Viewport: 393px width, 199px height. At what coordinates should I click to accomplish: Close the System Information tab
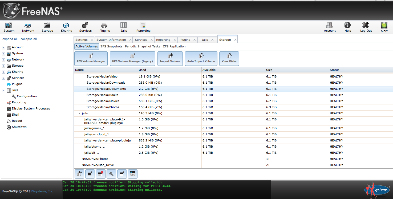pos(130,40)
